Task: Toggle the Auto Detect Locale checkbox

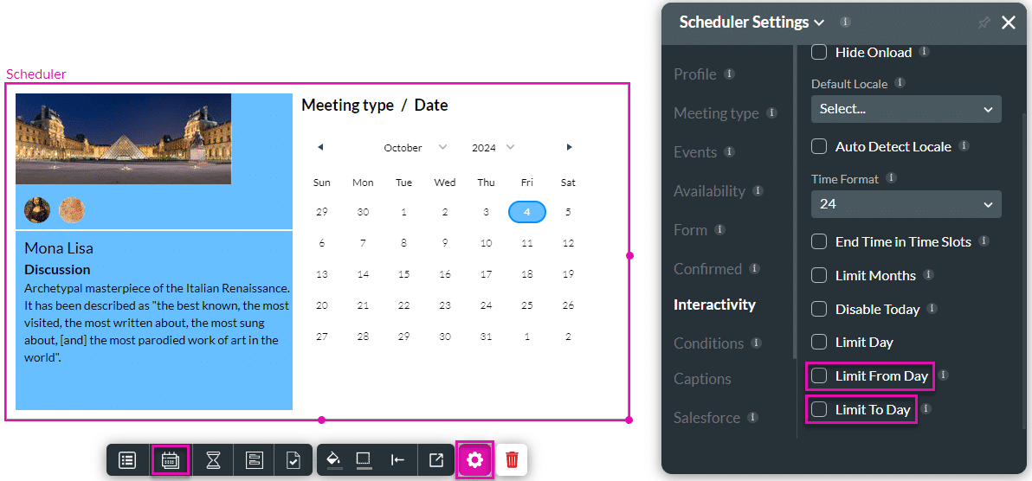Action: pos(819,147)
